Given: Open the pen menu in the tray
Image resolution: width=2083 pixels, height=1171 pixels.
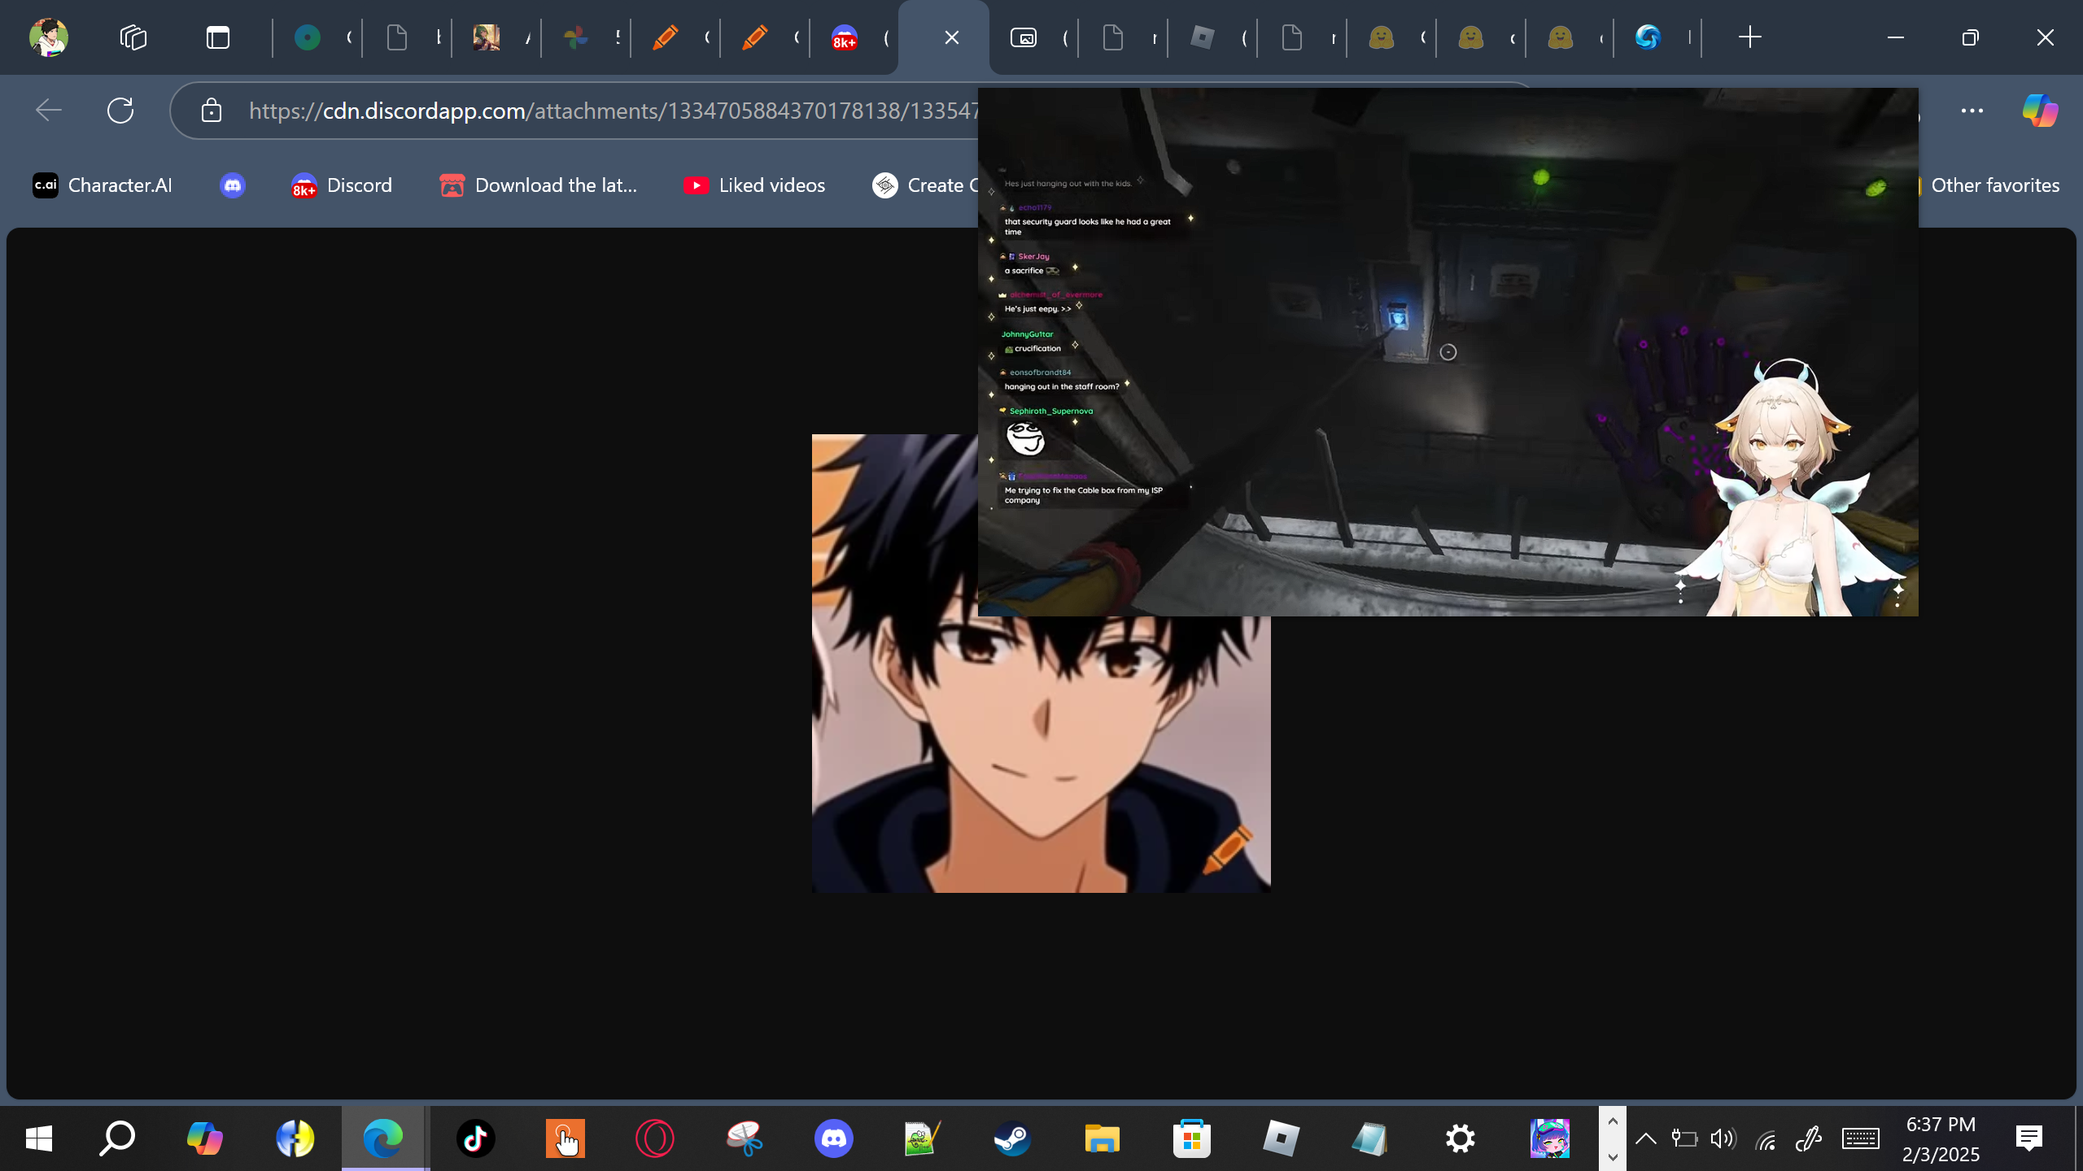Looking at the screenshot, I should point(1808,1138).
